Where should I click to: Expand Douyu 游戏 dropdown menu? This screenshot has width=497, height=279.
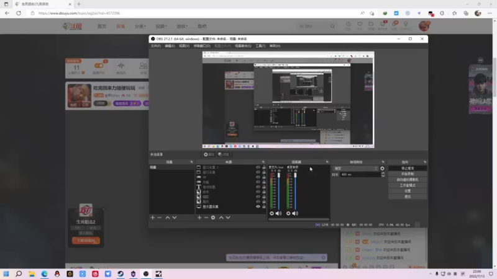click(x=182, y=26)
